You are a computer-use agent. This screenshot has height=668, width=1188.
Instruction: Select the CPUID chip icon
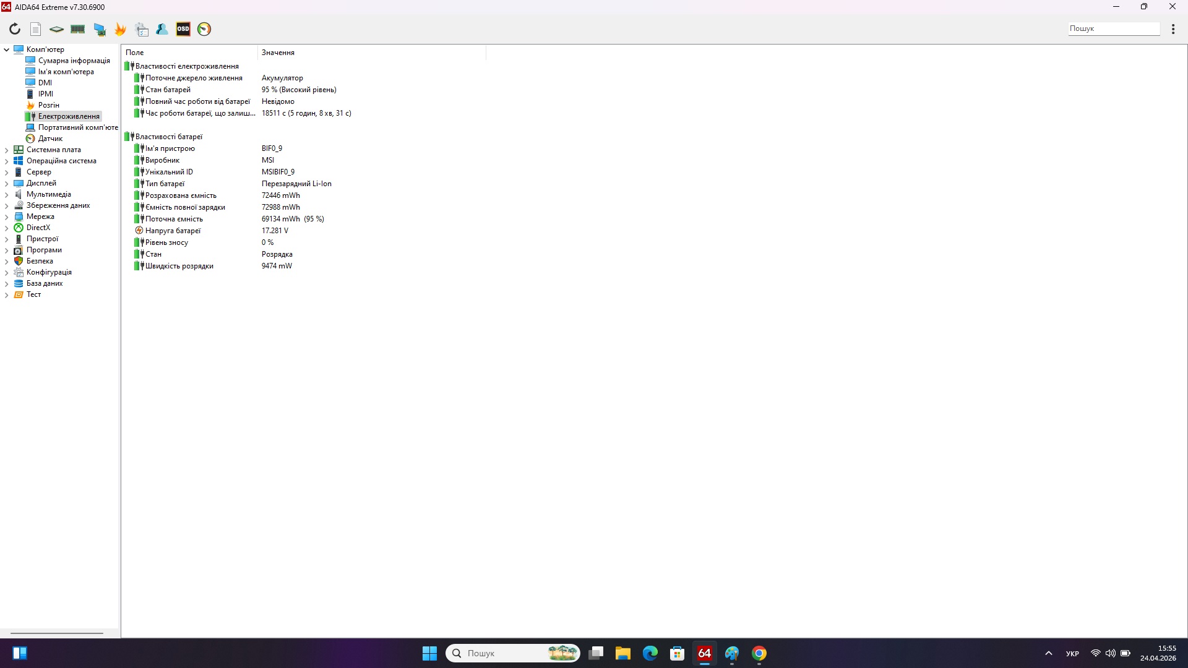[56, 28]
